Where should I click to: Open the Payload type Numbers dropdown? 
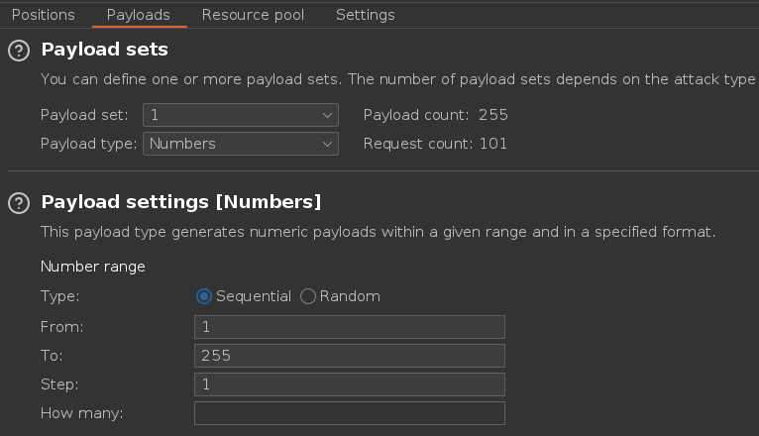click(x=241, y=144)
